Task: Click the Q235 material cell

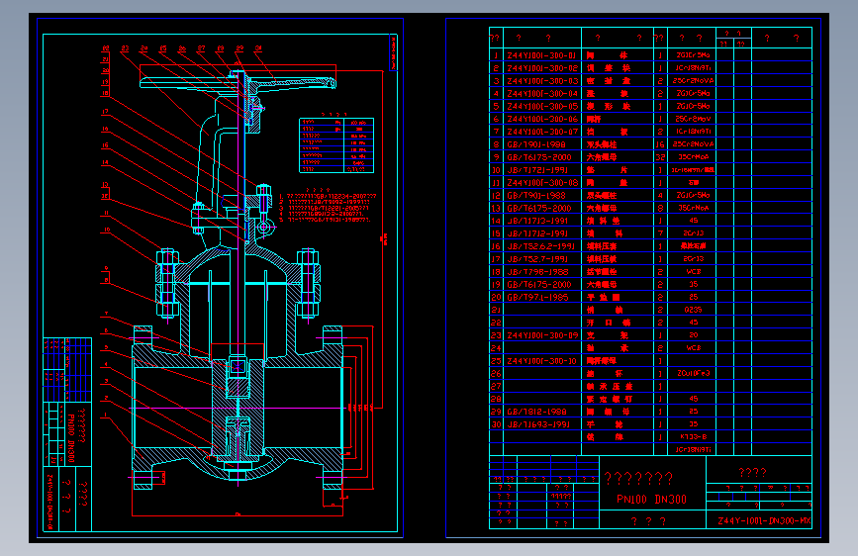Action: click(x=693, y=310)
